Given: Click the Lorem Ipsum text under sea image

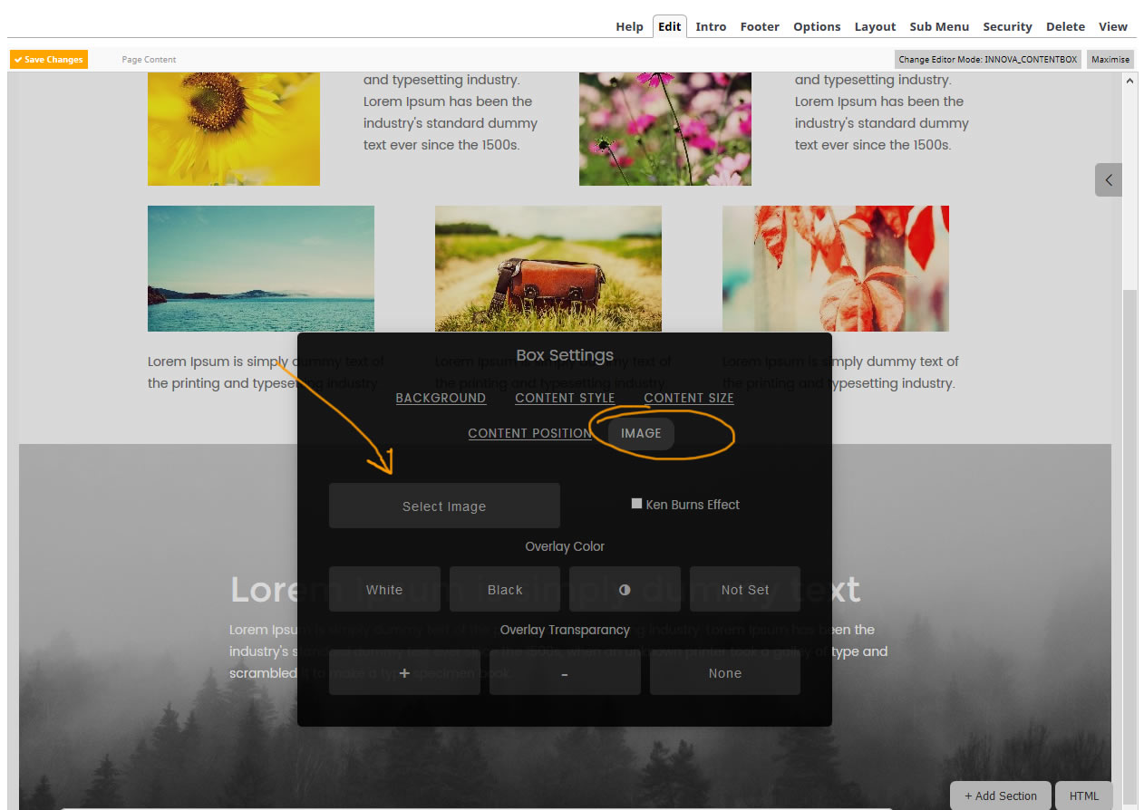Looking at the screenshot, I should click(266, 372).
